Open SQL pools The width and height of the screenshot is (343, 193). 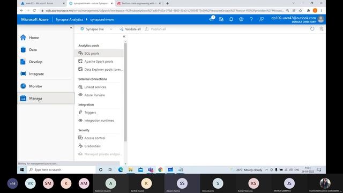click(99, 54)
